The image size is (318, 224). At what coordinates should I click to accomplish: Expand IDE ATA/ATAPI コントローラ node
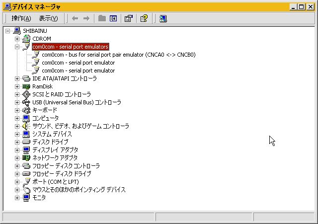coord(17,78)
